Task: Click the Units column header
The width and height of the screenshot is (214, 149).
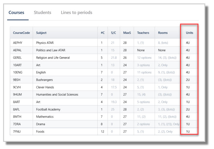Action: (189, 33)
